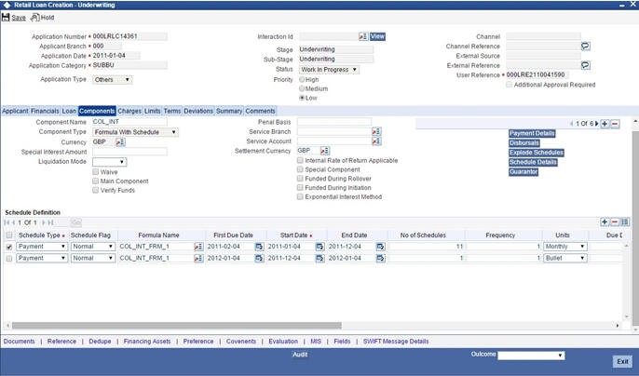
Task: Open calendar for End Date 2011-12-04
Action: [381, 247]
